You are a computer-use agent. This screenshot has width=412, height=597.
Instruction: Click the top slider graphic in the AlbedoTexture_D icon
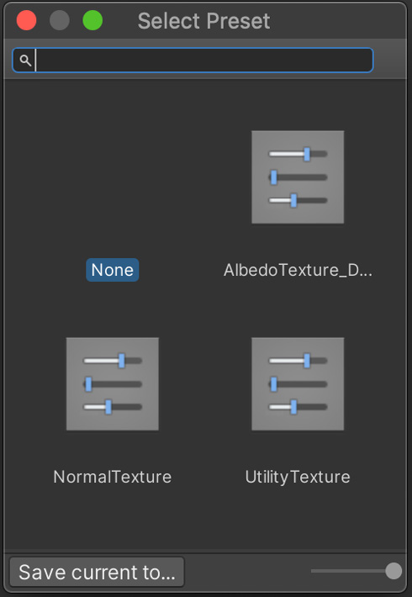[x=298, y=154]
